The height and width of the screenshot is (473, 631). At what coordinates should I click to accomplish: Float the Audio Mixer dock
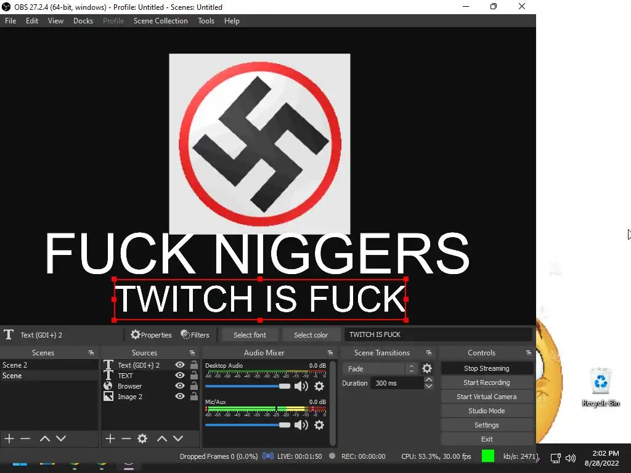pos(330,353)
